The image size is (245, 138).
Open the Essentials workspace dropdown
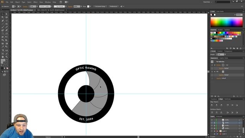coord(207,2)
